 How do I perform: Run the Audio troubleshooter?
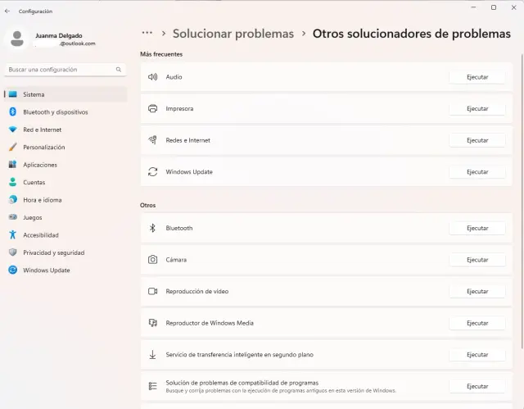tap(477, 77)
